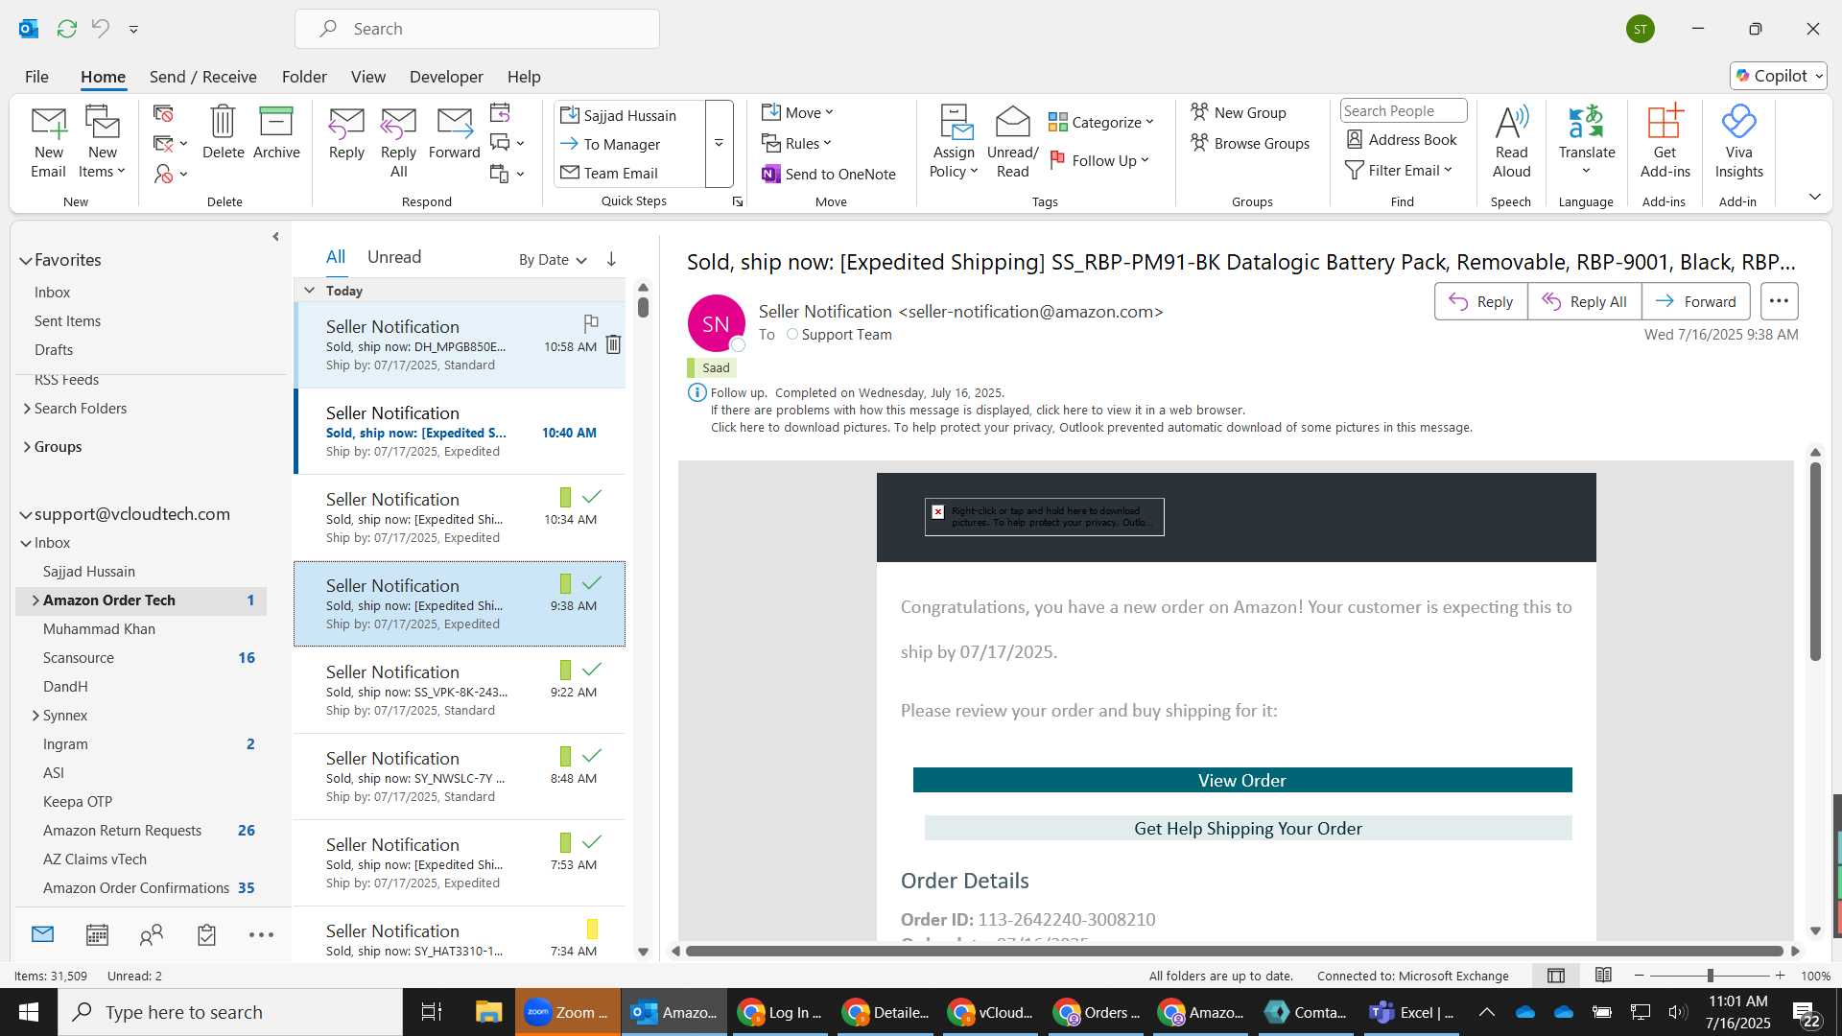Delete the 10:58 AM message using trash icon
The image size is (1842, 1036).
[613, 344]
